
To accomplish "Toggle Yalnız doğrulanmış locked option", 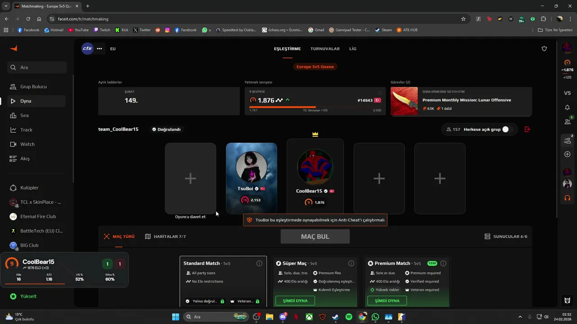I will (205, 301).
